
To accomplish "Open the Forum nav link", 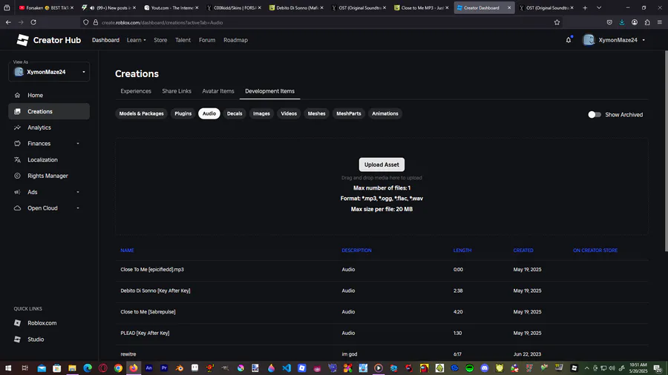I will pos(207,40).
